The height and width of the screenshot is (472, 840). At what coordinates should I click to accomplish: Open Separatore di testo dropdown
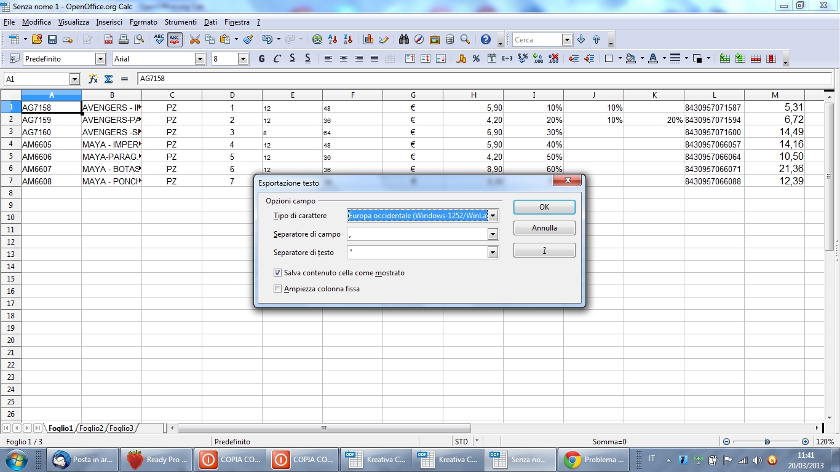coord(493,253)
